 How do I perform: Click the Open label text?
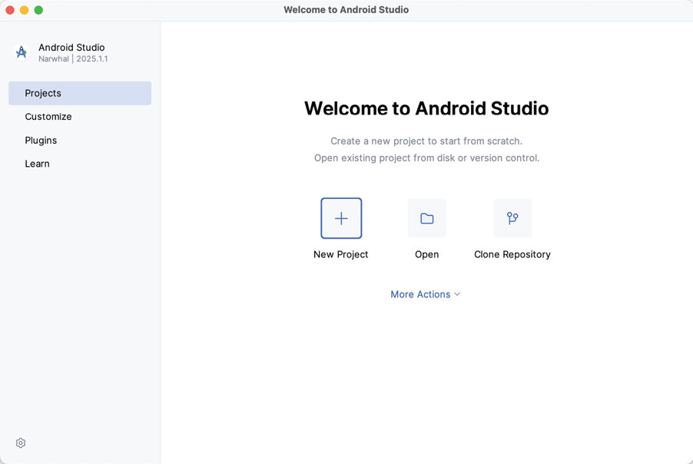427,254
